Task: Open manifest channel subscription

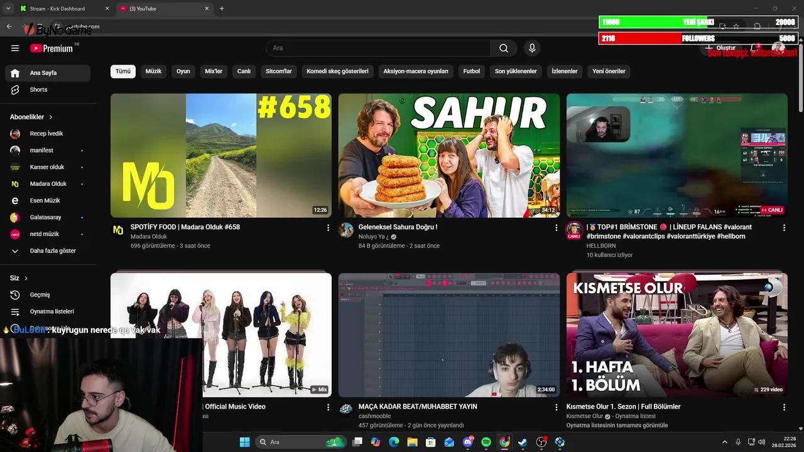Action: [48, 150]
